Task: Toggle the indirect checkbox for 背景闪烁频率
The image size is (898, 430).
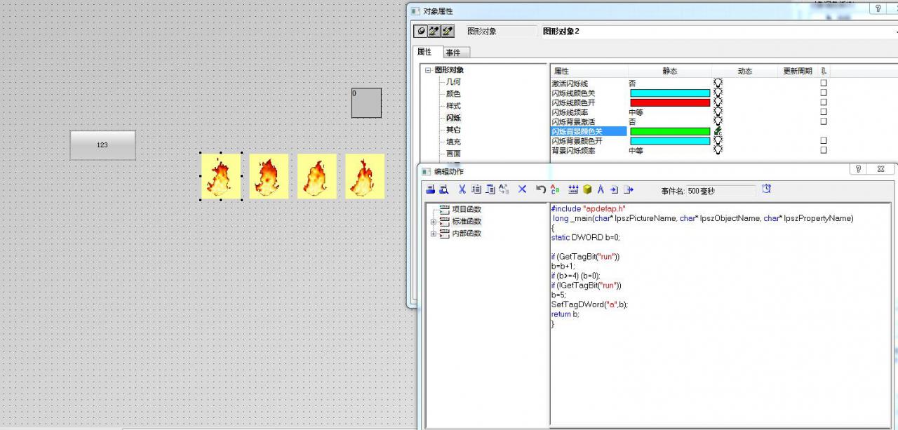Action: pyautogui.click(x=824, y=150)
